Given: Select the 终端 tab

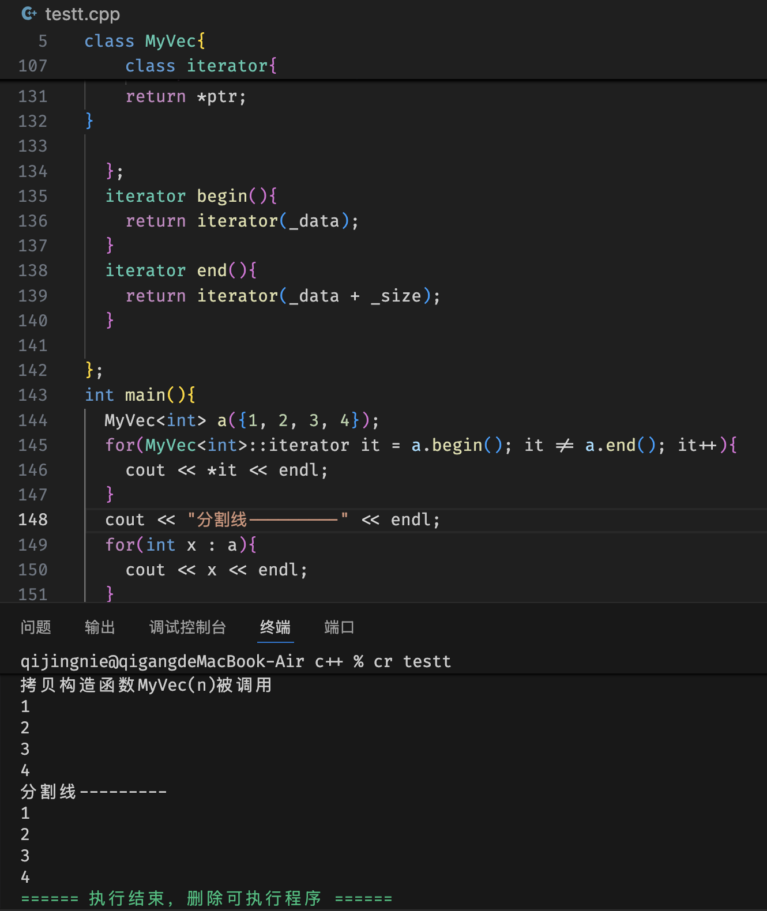Looking at the screenshot, I should tap(275, 627).
